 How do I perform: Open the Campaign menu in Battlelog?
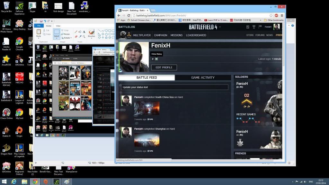click(161, 35)
